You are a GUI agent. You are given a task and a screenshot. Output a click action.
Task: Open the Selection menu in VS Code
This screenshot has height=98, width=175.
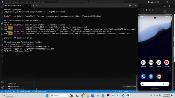pyautogui.click(x=16, y=2)
